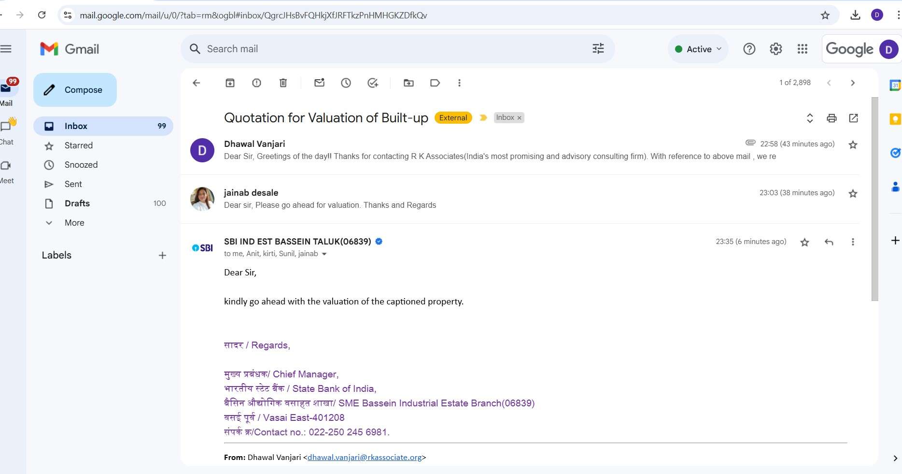Open browser downloads icon
This screenshot has height=474, width=902.
[x=855, y=15]
